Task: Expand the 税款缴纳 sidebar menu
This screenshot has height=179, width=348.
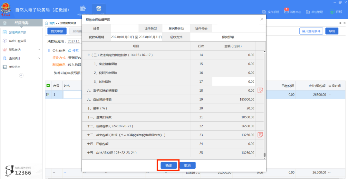Action: click(x=21, y=49)
